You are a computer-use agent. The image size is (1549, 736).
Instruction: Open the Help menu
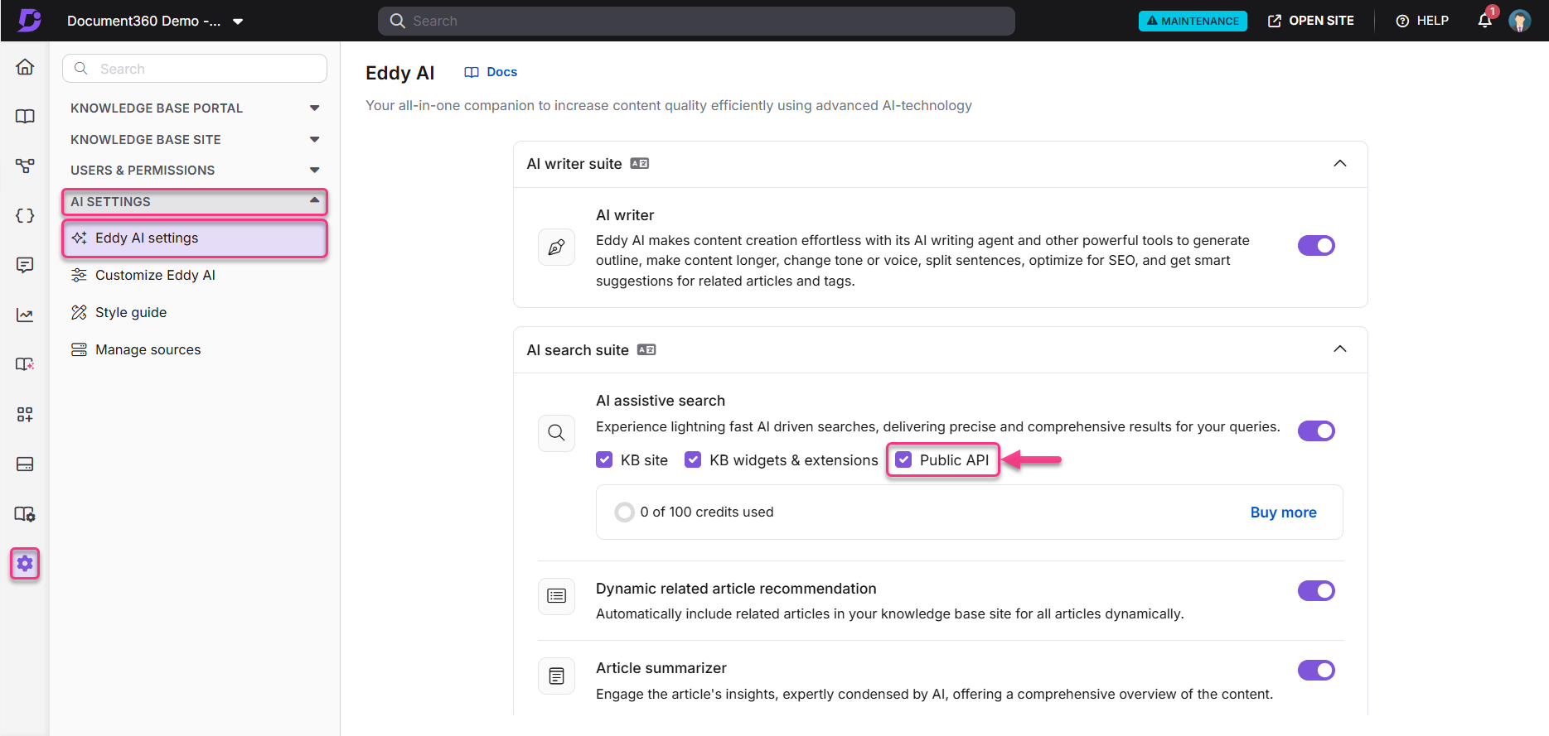[1422, 21]
